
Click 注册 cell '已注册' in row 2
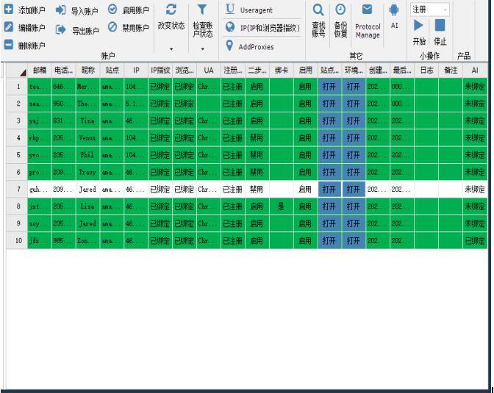coord(233,104)
